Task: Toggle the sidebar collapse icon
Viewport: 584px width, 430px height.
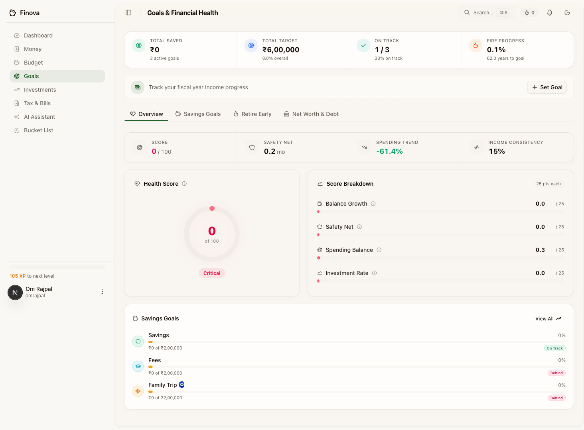Action: [128, 13]
